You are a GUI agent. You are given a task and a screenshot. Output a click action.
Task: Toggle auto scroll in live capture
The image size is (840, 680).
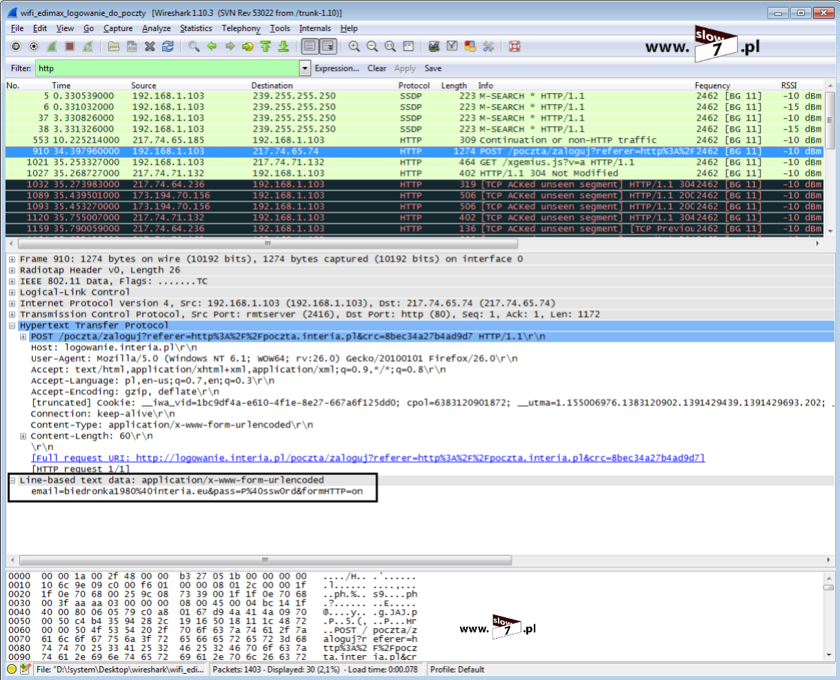click(x=328, y=46)
